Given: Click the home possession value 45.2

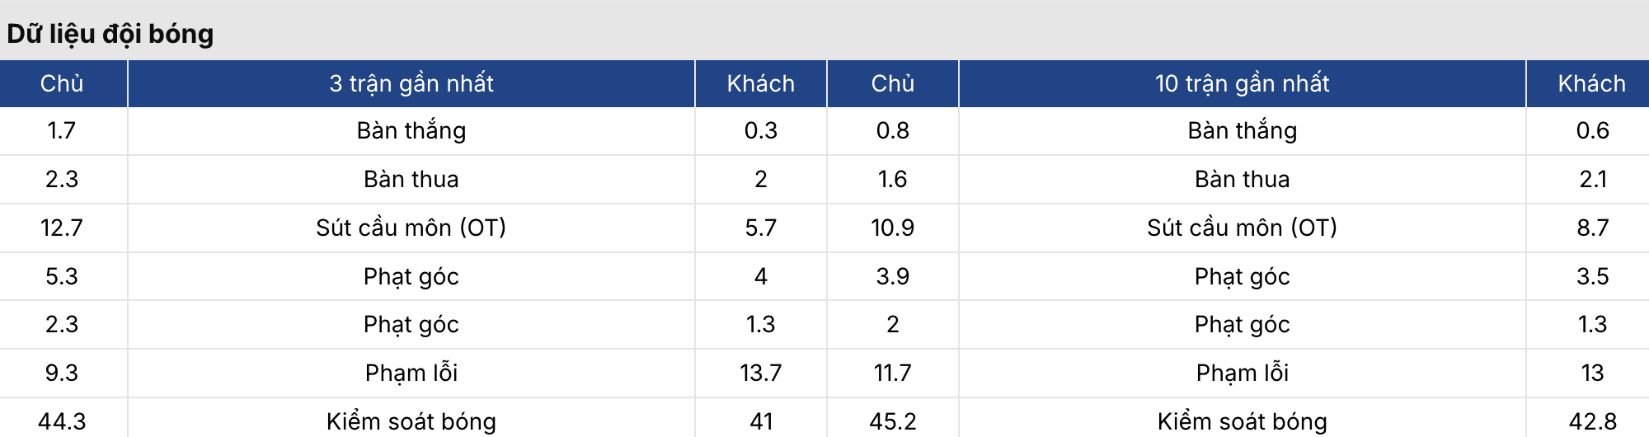Looking at the screenshot, I should [x=892, y=421].
